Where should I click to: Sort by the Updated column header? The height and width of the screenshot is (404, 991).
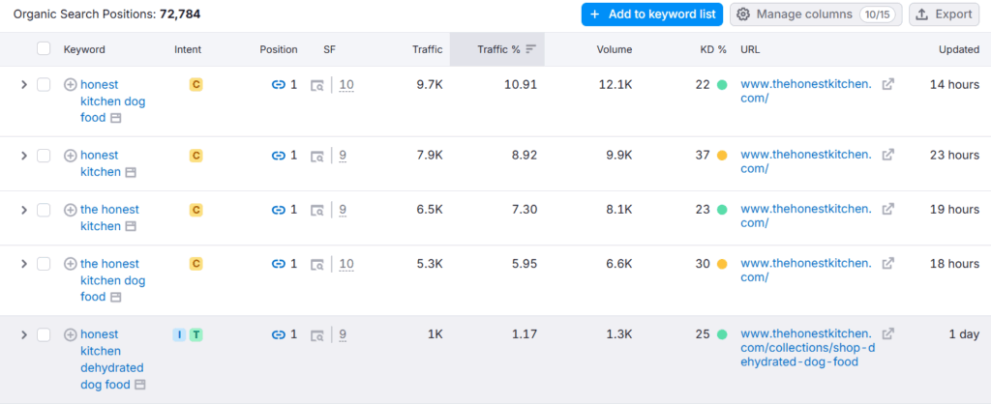pos(959,49)
